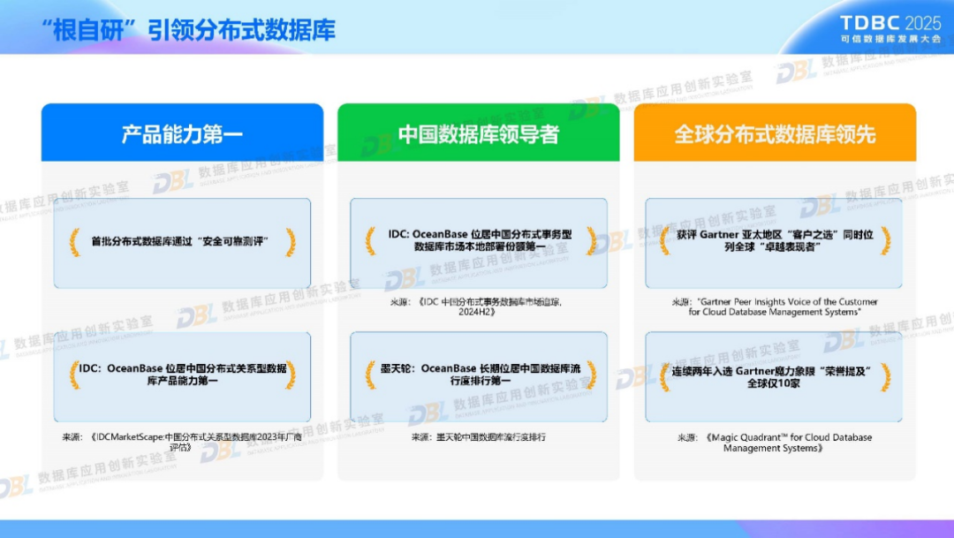Click the TDBC 2025 conference logo
This screenshot has width=954, height=538.
[x=890, y=28]
